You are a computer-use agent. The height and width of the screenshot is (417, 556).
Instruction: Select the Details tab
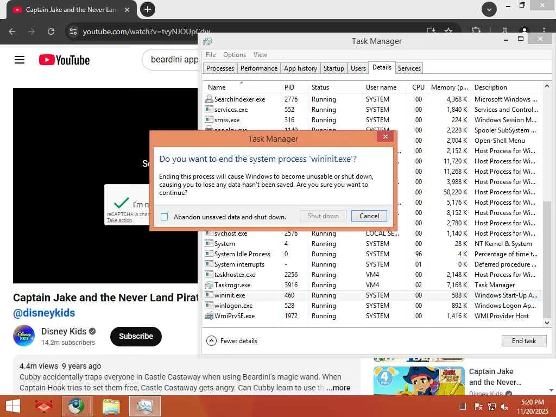[x=382, y=67]
